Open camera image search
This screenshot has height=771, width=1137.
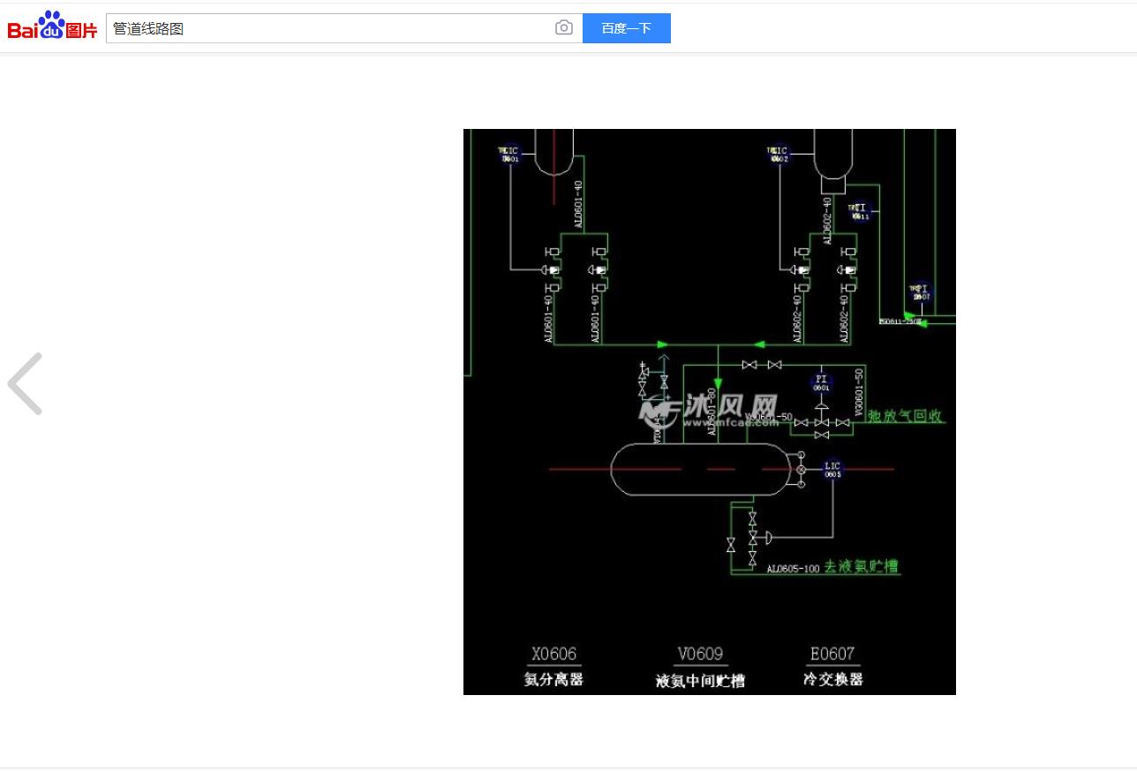(564, 28)
